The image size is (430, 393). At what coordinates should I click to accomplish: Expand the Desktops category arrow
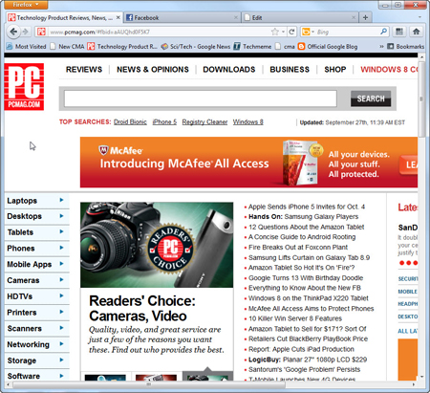[61, 216]
